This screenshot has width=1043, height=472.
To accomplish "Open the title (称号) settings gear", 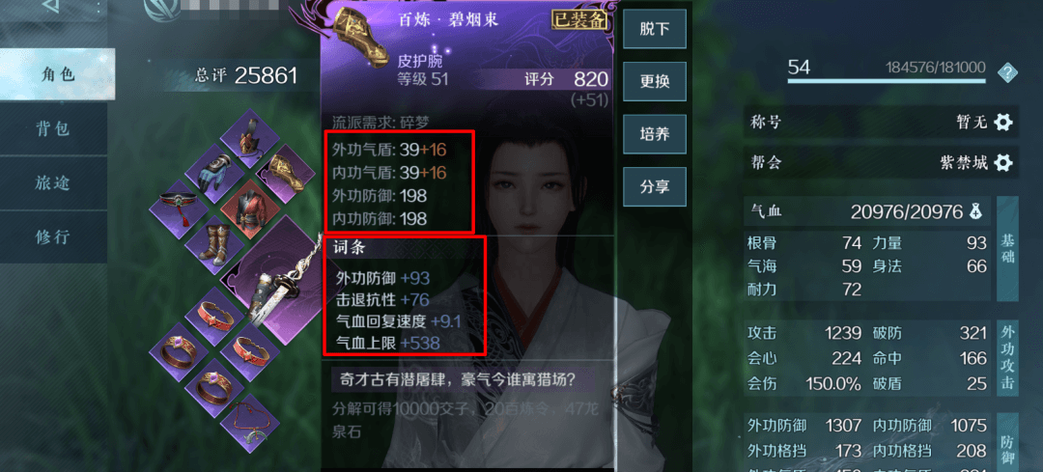I will (1002, 122).
